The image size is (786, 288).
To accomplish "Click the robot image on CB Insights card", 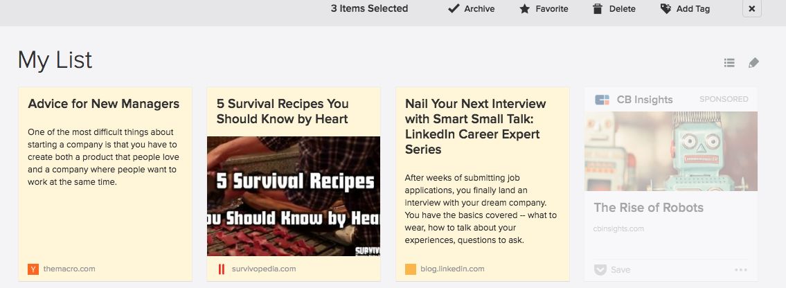I will (x=671, y=151).
